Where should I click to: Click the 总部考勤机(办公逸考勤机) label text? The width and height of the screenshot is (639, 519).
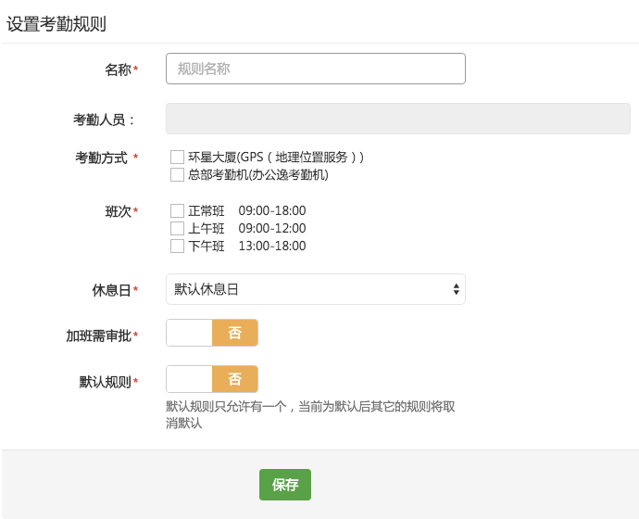pyautogui.click(x=258, y=174)
